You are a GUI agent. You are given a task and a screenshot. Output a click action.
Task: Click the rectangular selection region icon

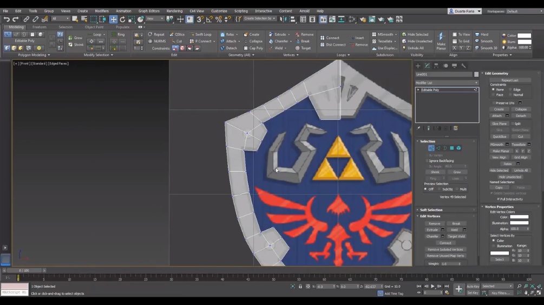(x=94, y=20)
